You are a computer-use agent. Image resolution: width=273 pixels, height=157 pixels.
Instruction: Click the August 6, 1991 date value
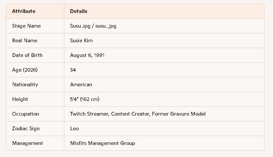point(87,55)
